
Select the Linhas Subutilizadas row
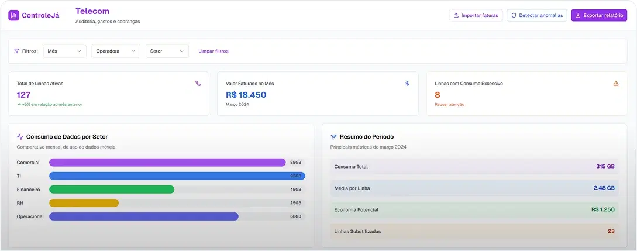point(474,231)
